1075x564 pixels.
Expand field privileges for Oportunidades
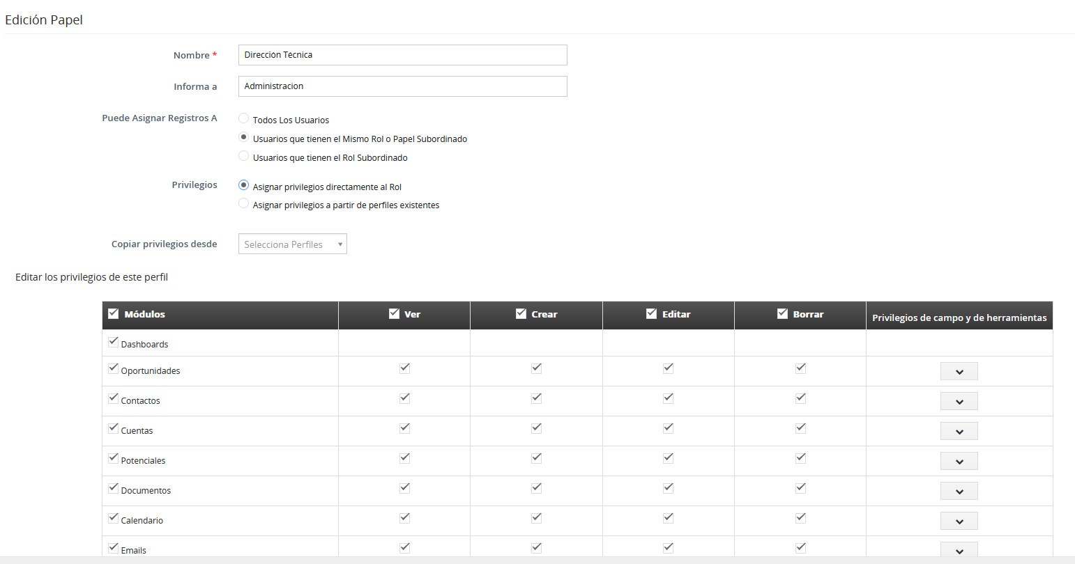click(959, 371)
